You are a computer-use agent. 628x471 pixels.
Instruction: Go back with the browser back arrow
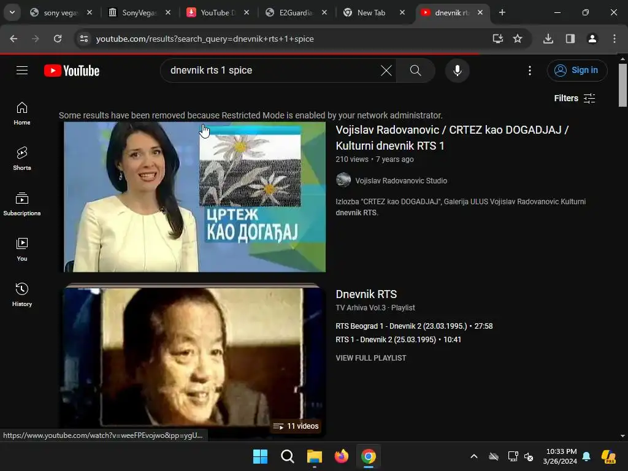(13, 39)
